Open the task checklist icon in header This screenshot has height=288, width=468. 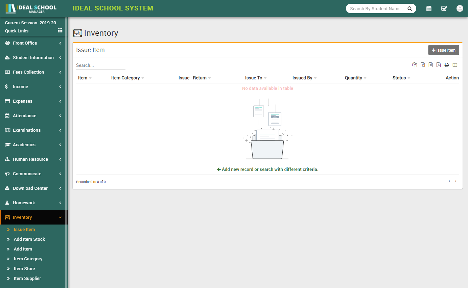(x=444, y=8)
